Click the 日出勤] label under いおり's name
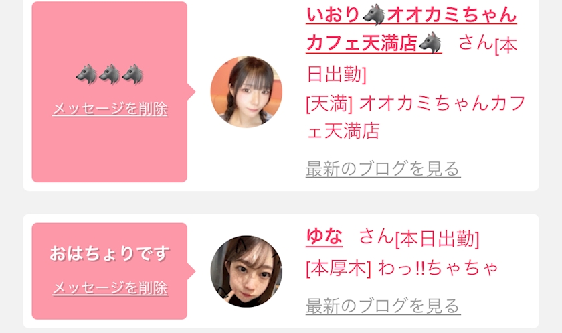Screen dimensions: 562x333 (x=337, y=74)
